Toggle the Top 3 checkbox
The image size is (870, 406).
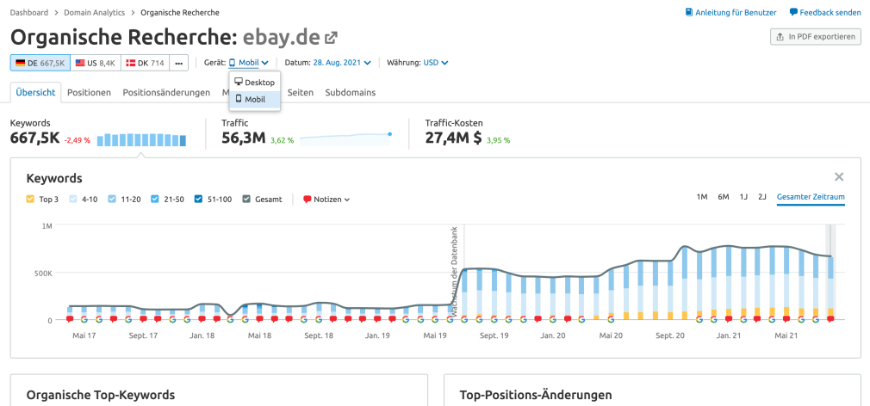pos(30,200)
